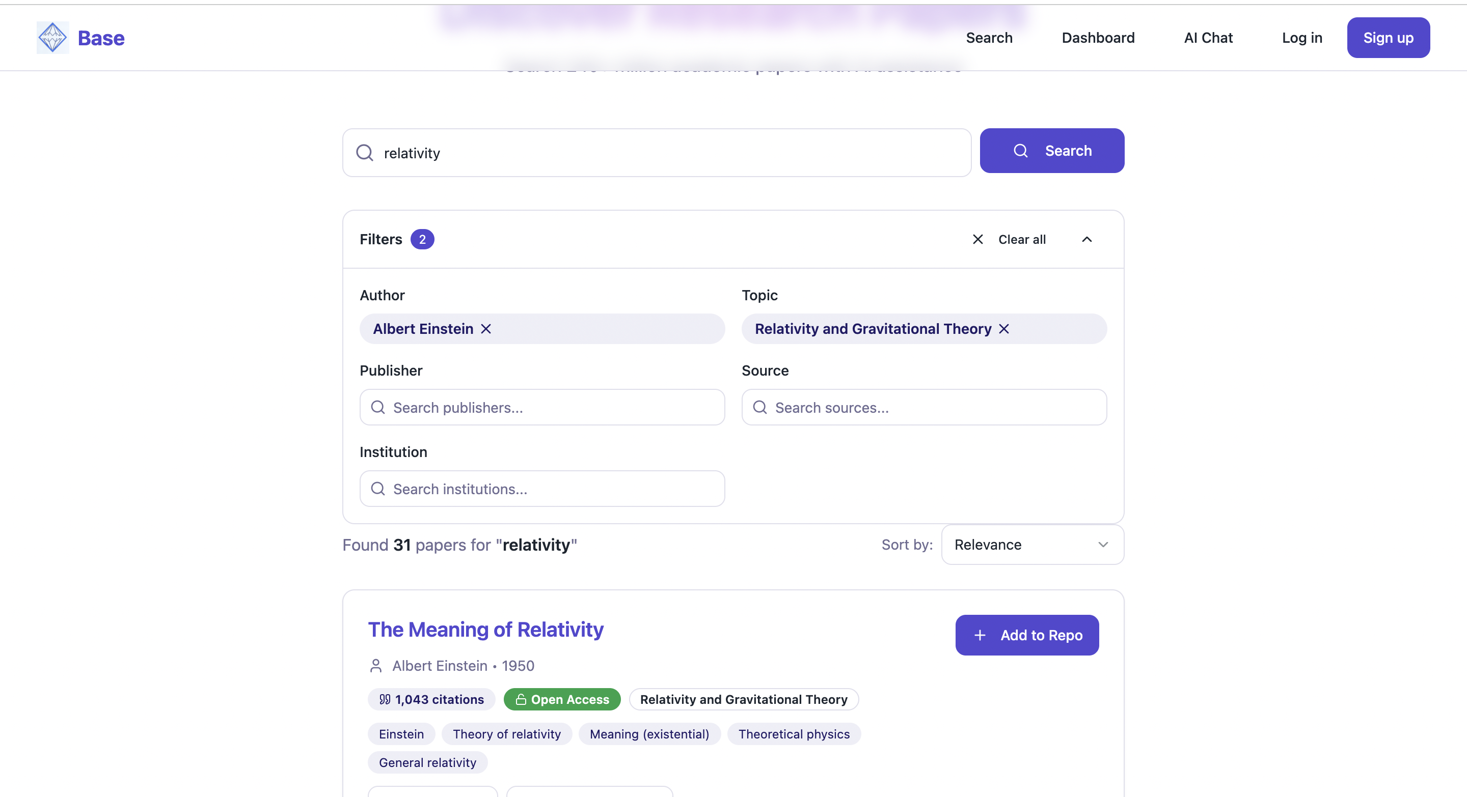Click the X icon beside Clear all
This screenshot has width=1467, height=797.
click(x=978, y=240)
